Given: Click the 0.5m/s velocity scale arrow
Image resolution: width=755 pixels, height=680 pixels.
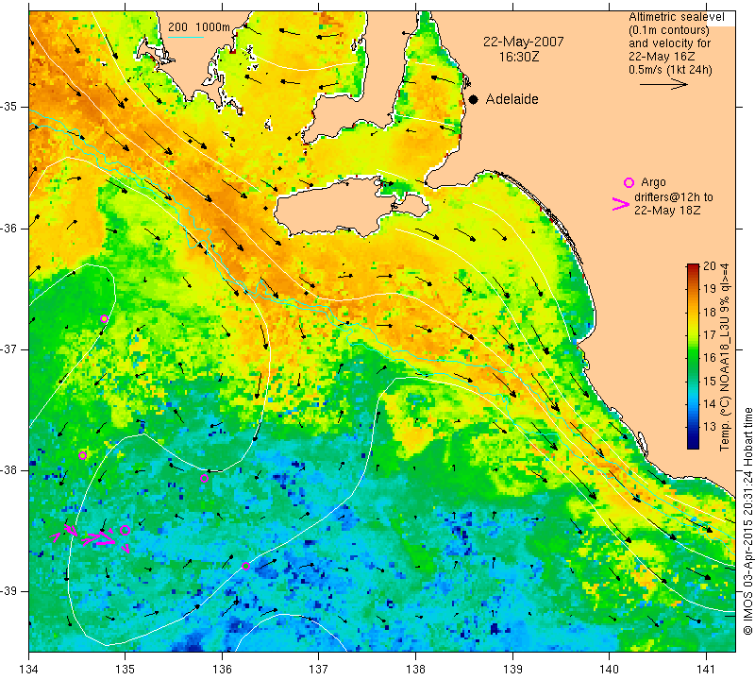Looking at the screenshot, I should (663, 84).
